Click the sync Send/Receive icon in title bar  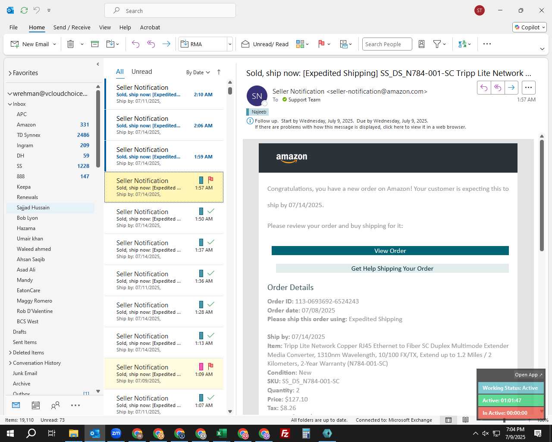click(x=24, y=10)
